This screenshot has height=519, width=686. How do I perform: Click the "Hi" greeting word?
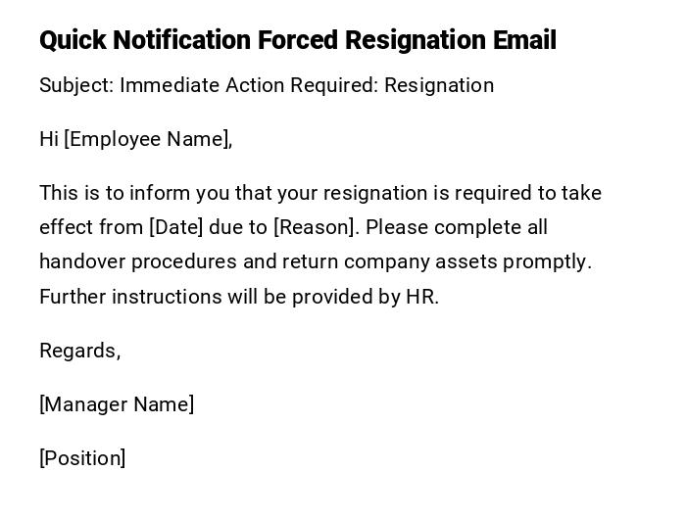point(49,139)
